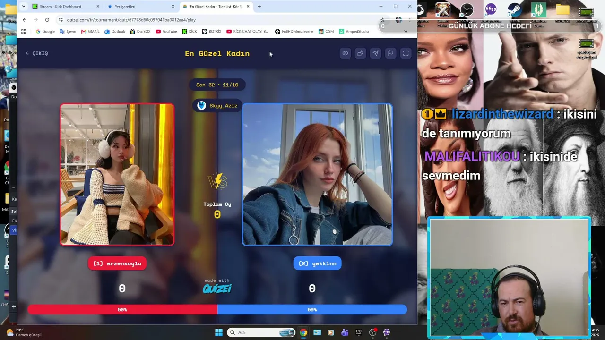Open the FullHDFilmizlesene bookmark
This screenshot has height=340, width=605.
tap(294, 32)
